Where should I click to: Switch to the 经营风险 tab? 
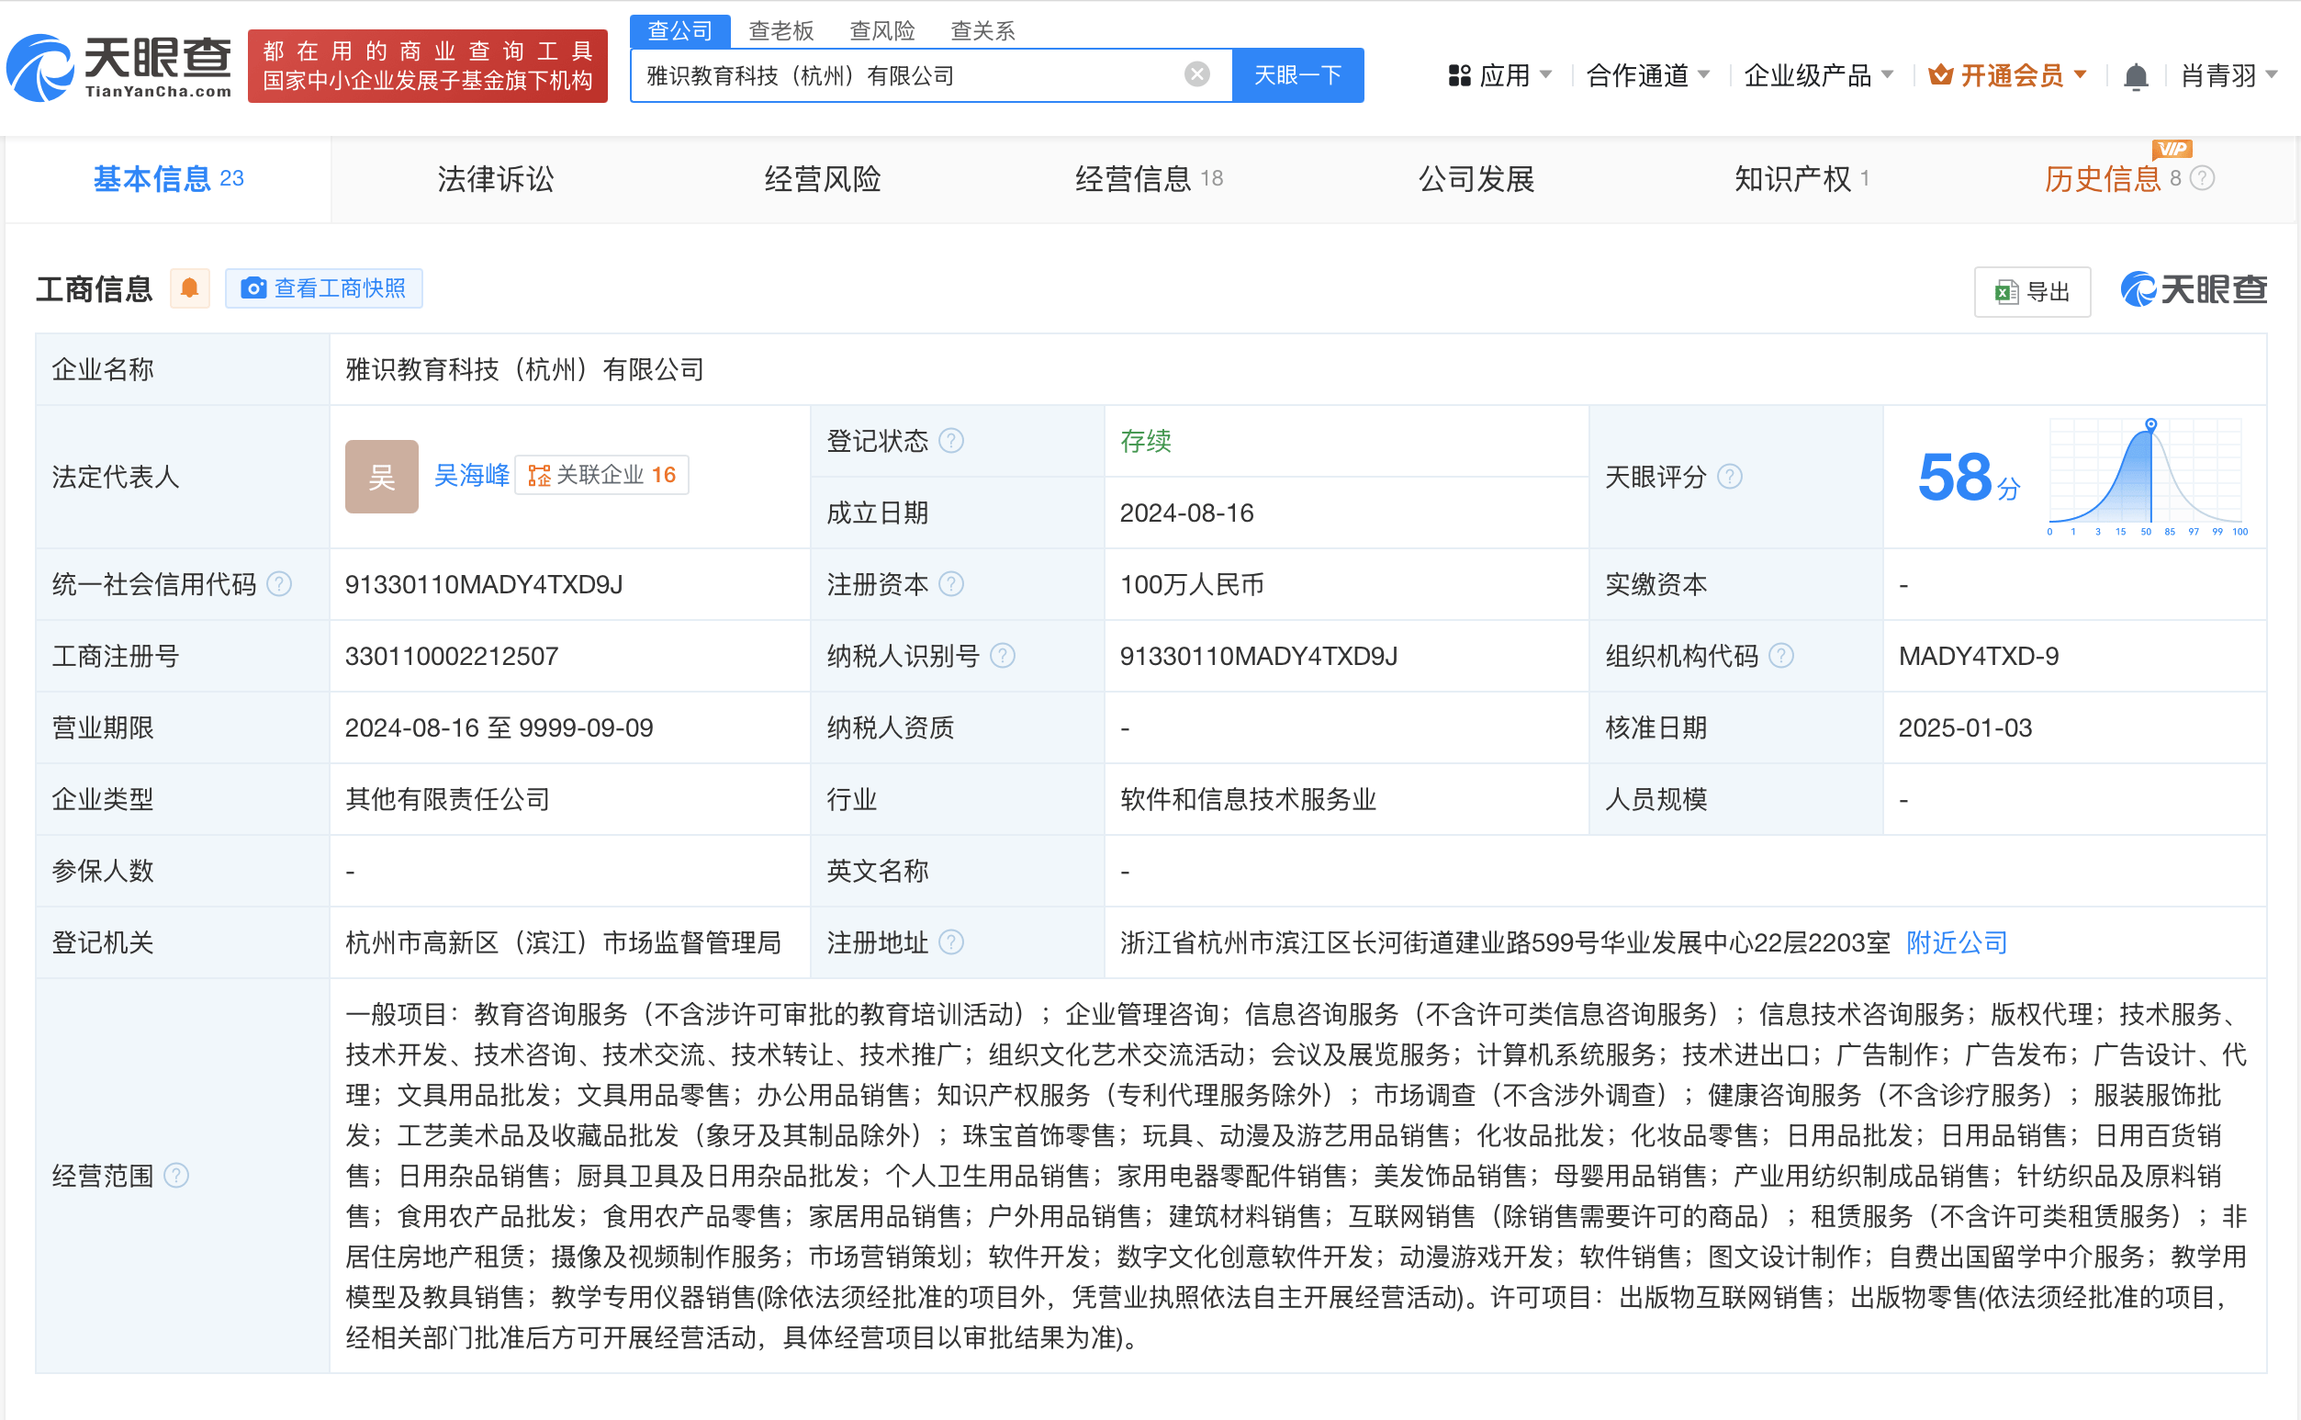coord(823,178)
